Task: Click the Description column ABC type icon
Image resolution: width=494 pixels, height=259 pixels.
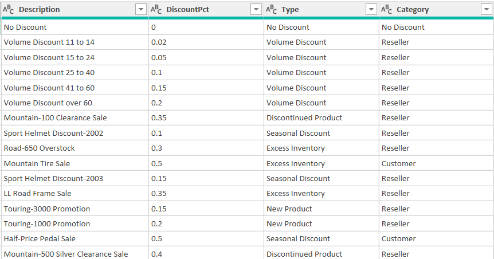Action: coord(8,9)
